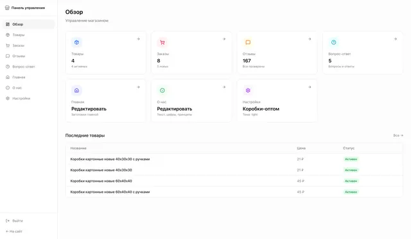411x239 pixels.
Task: Click Активен badge for 60x40x40 с ручками
Action: pyautogui.click(x=351, y=192)
